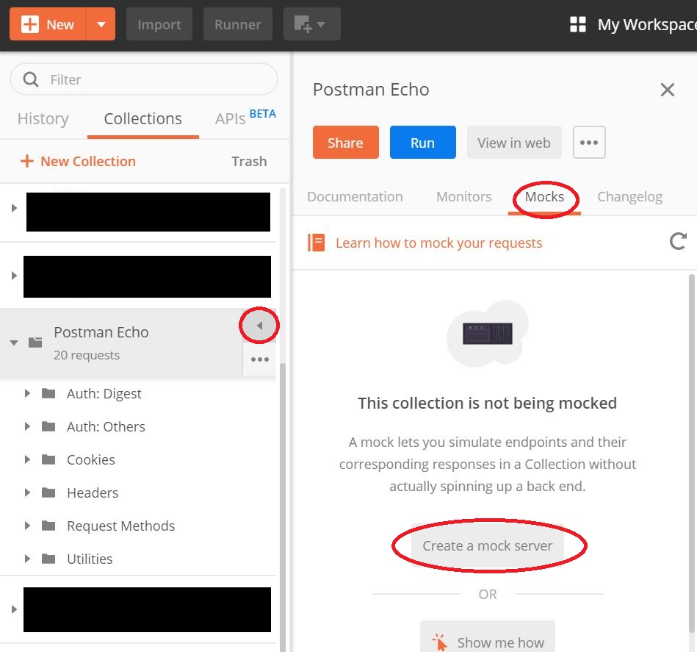
Task: Click Create a mock server button
Action: coord(488,545)
